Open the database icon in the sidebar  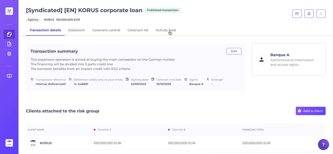9,54
